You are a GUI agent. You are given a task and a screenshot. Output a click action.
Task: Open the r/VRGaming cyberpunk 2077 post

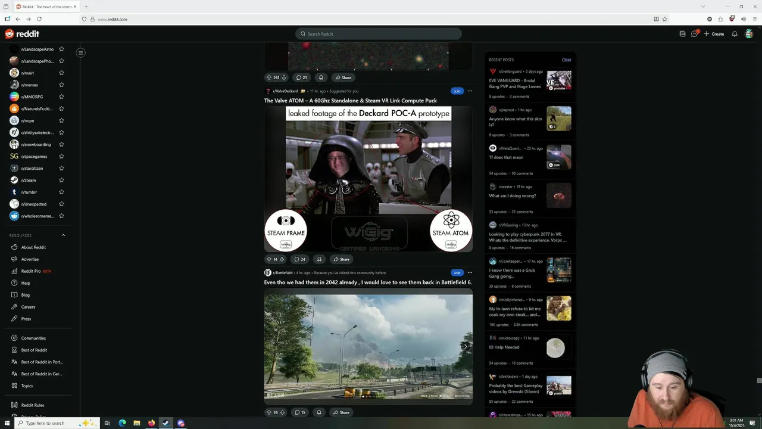[x=527, y=237]
